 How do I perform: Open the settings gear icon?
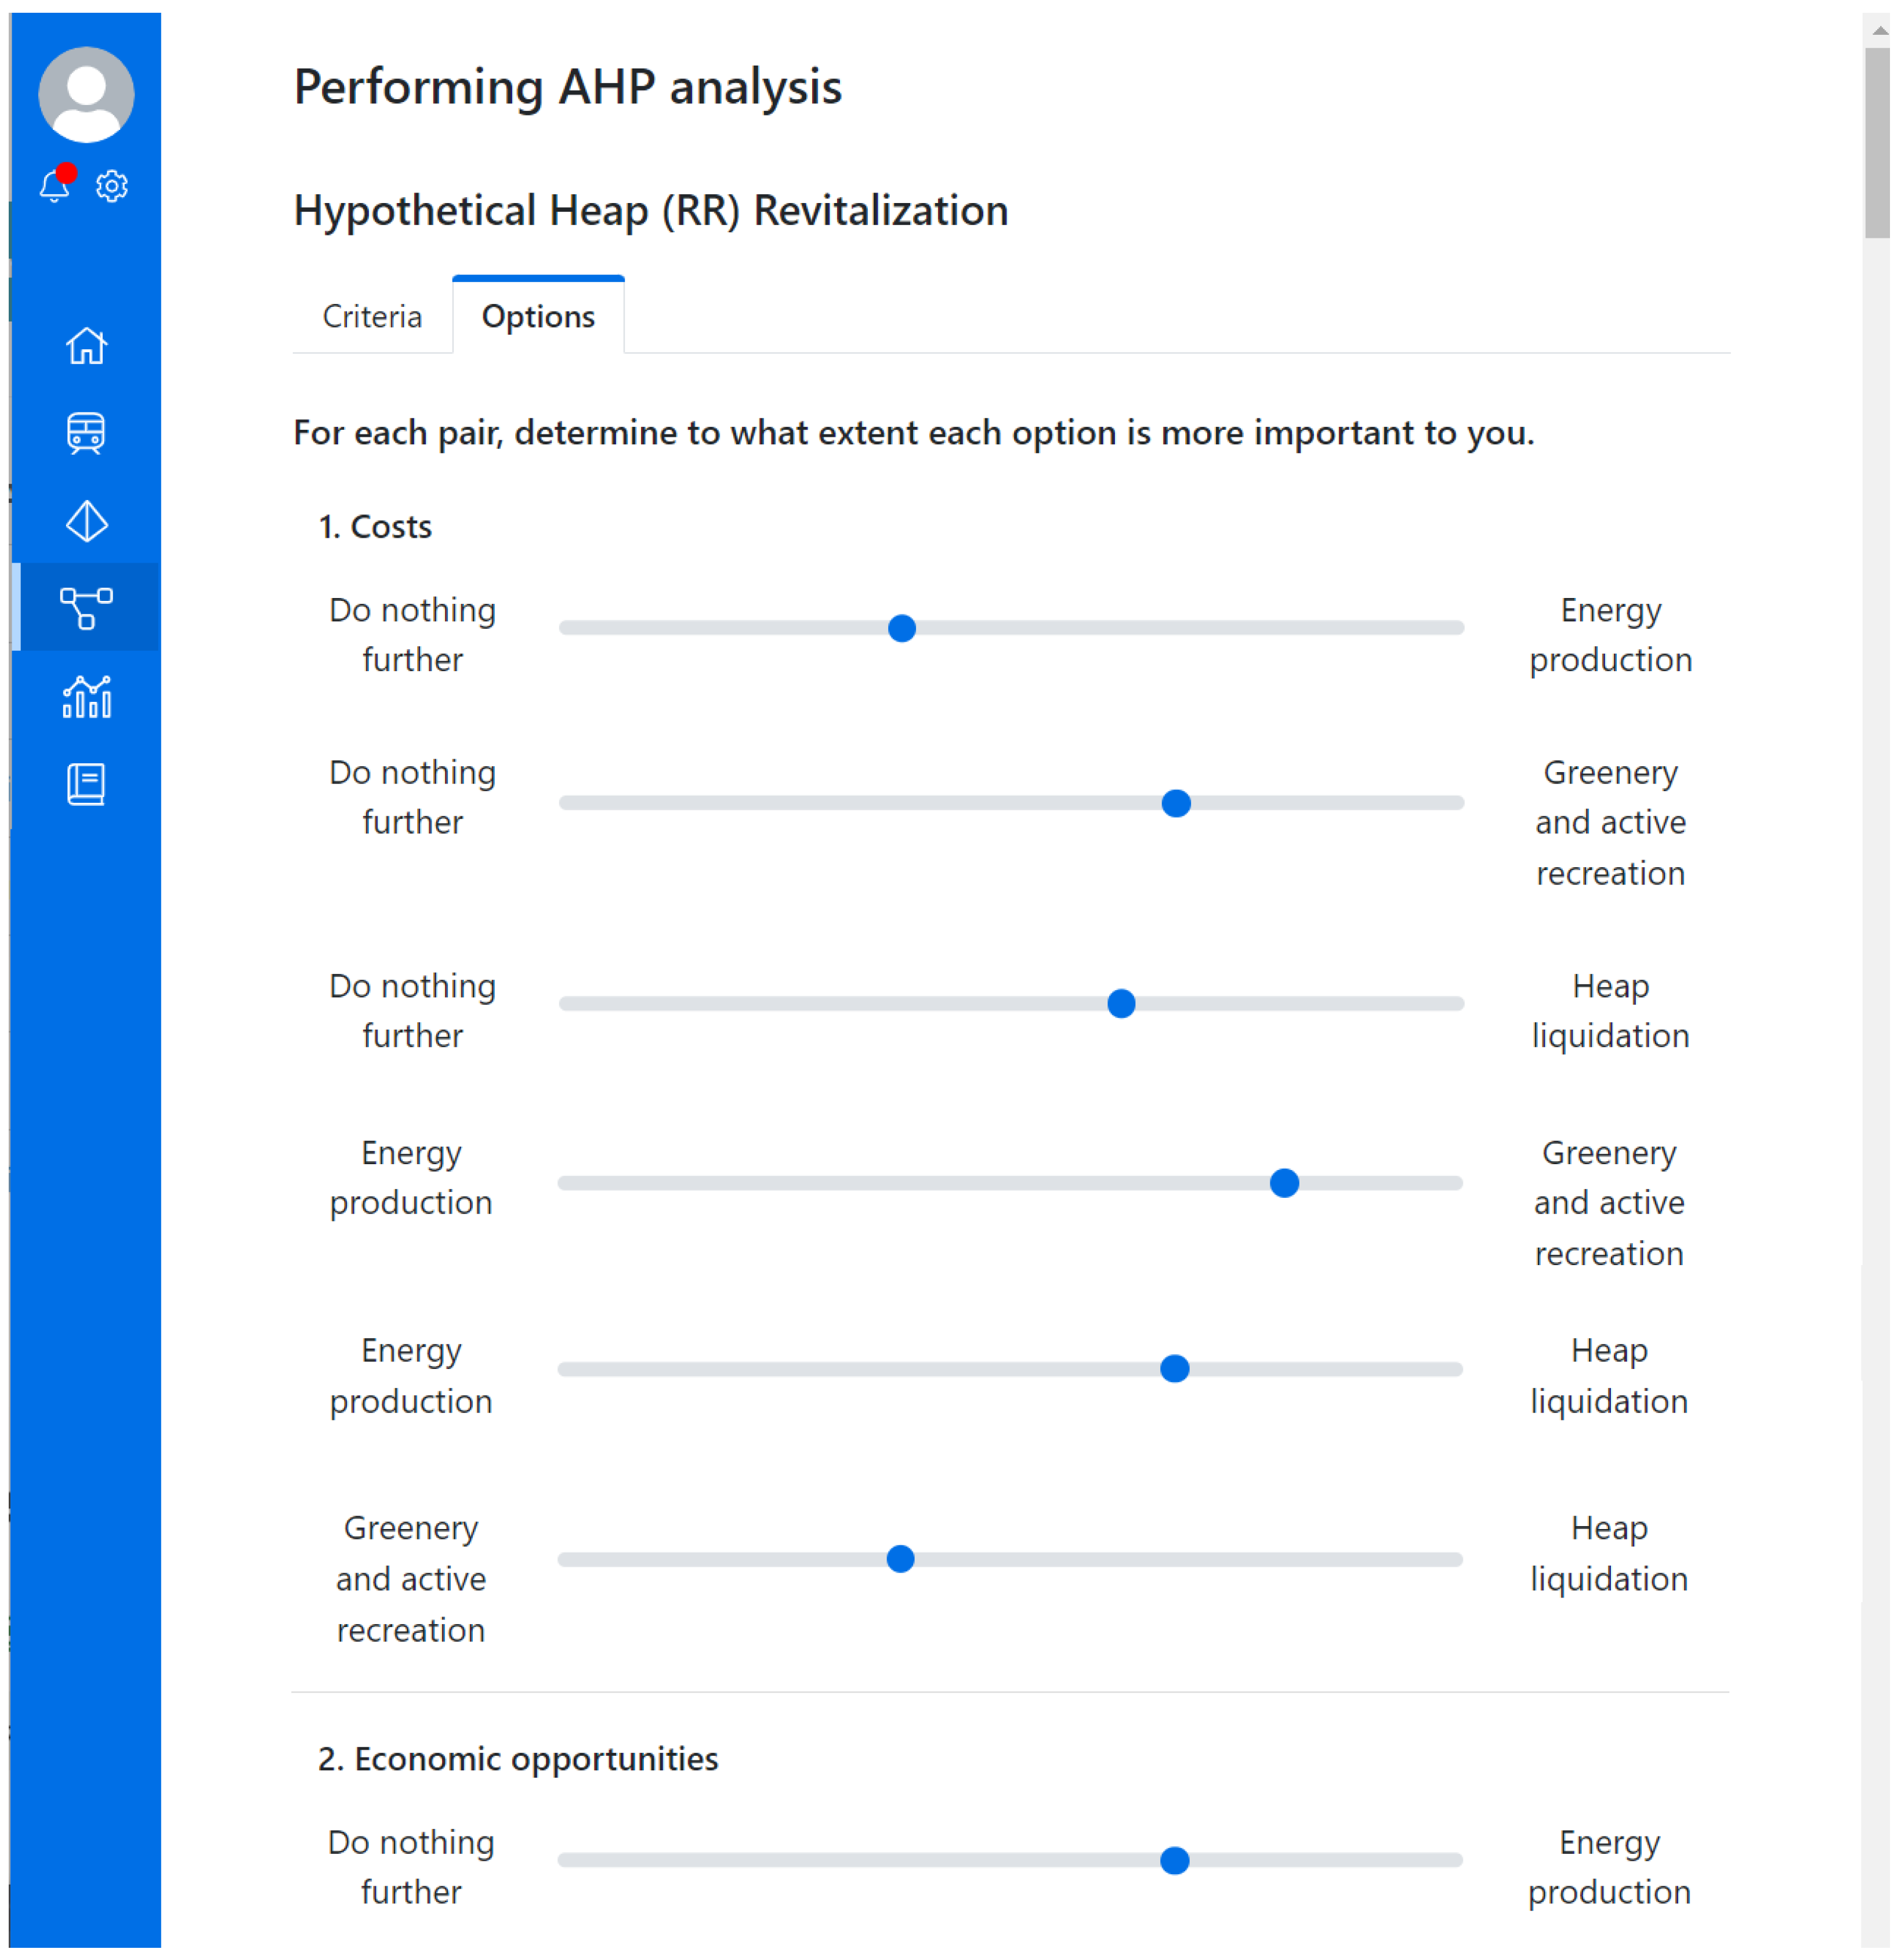pos(112,186)
